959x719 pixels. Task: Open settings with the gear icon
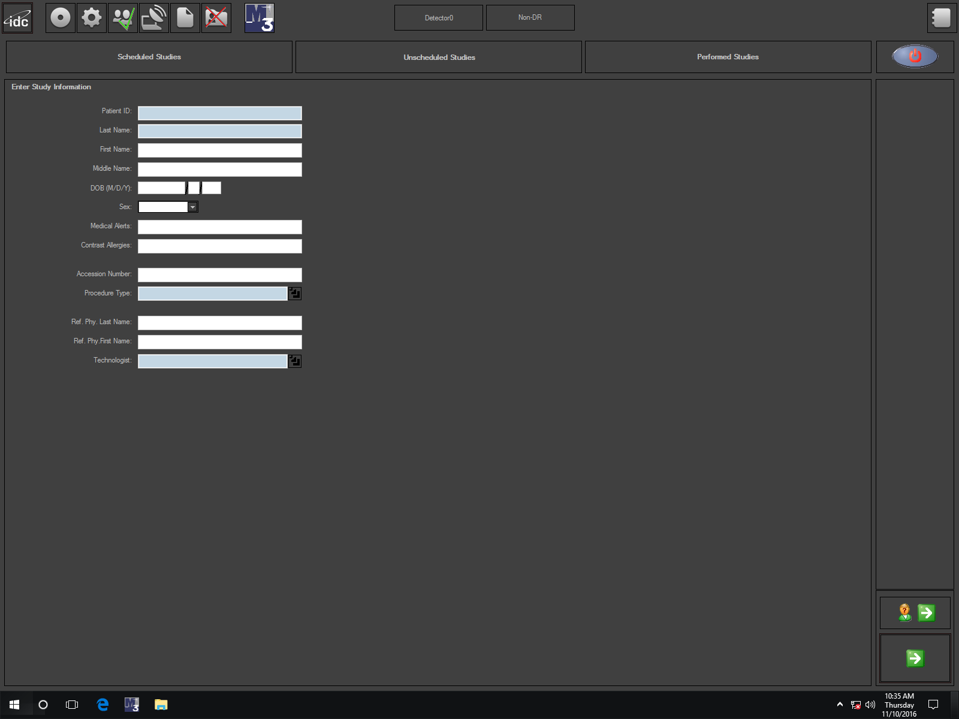(92, 18)
